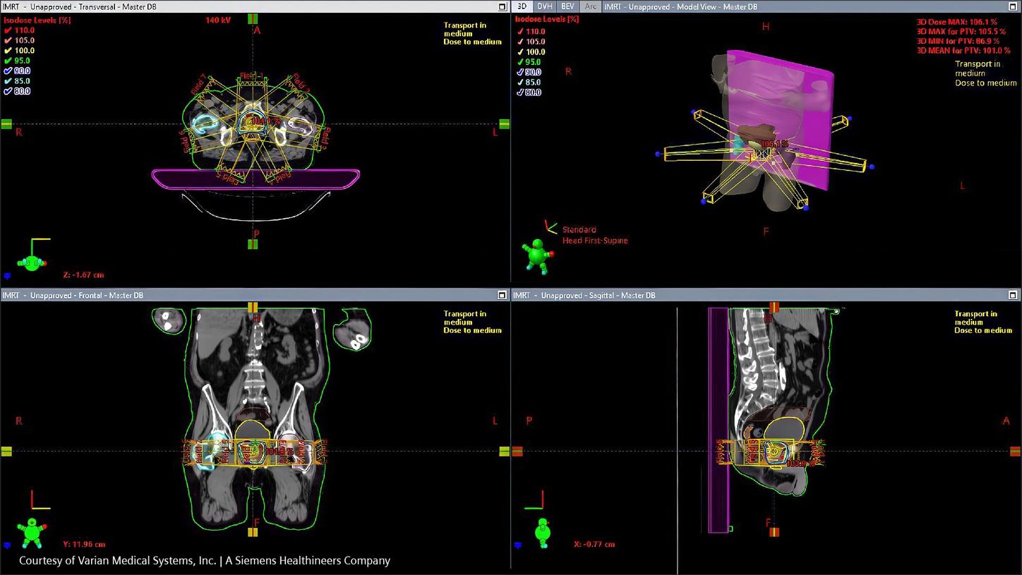Viewport: 1022px width, 575px height.
Task: Expand the Sagittal view pane
Action: 1012,295
